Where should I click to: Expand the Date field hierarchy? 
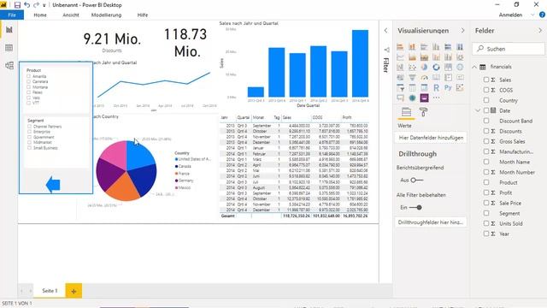(478, 110)
